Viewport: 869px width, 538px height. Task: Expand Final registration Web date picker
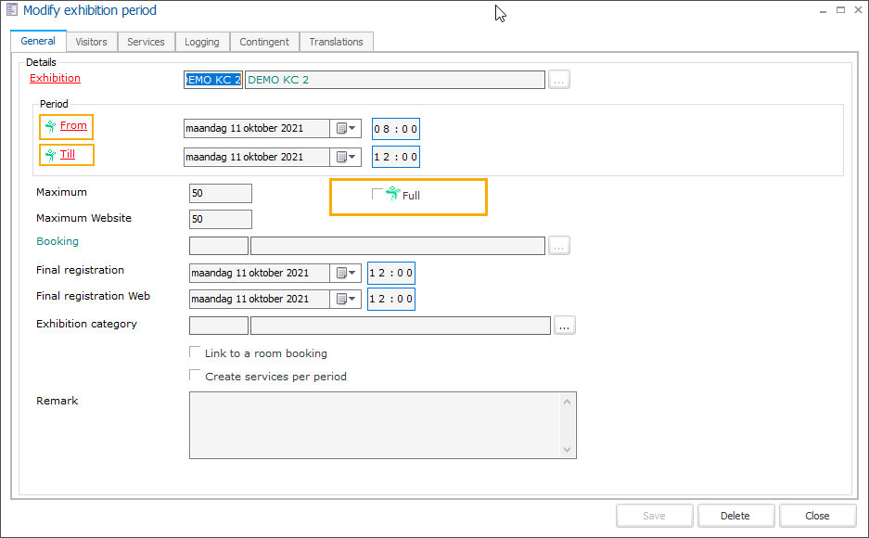(346, 299)
